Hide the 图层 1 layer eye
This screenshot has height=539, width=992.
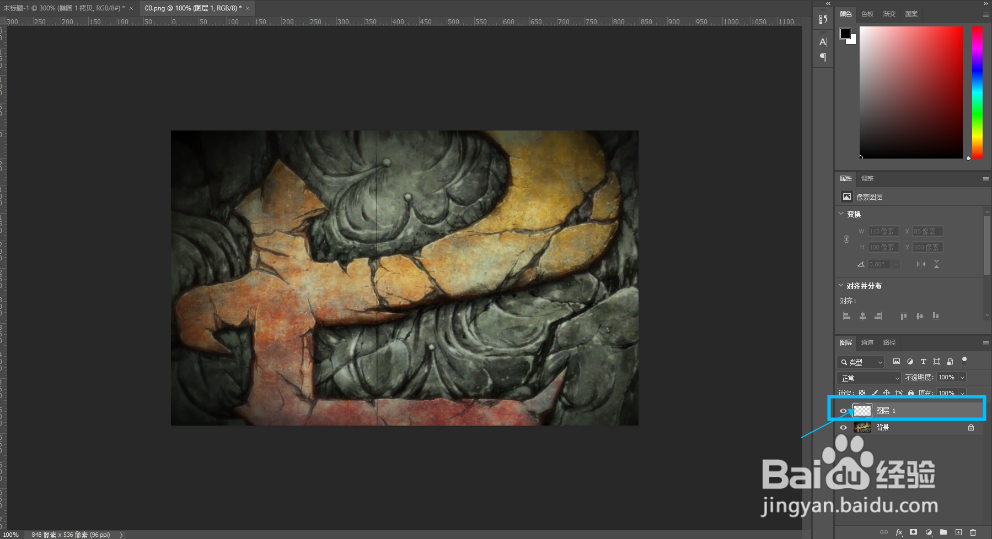click(x=843, y=411)
